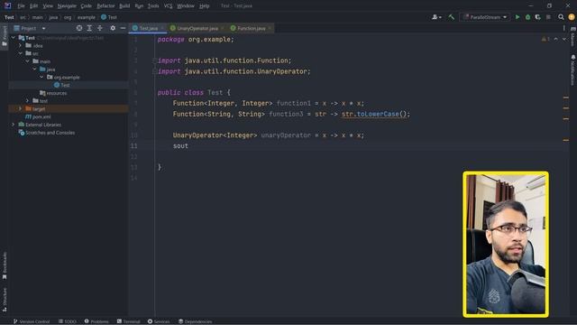
Task: Hide the Project tool window
Action: [123, 28]
